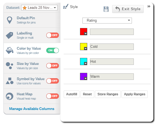The height and width of the screenshot is (126, 156).
Task: Select Size by Value menu item
Action: [x=32, y=66]
